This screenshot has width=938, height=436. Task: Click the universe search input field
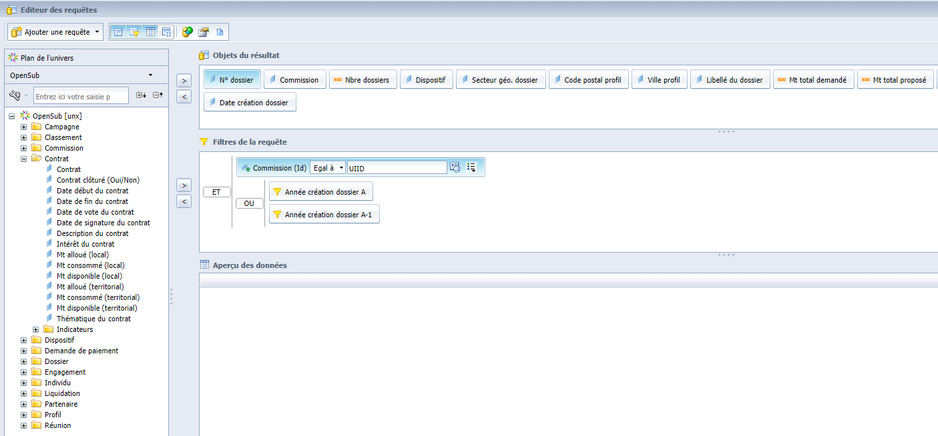(x=81, y=97)
